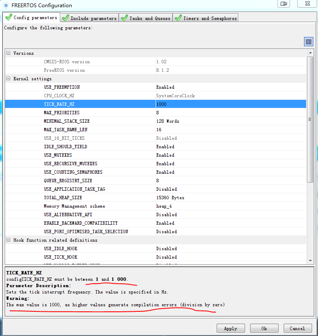
Task: Open the Timers and Semaphores tab
Action: [x=206, y=18]
